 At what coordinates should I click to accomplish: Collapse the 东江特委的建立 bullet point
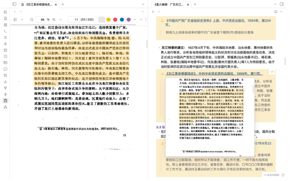point(159,48)
